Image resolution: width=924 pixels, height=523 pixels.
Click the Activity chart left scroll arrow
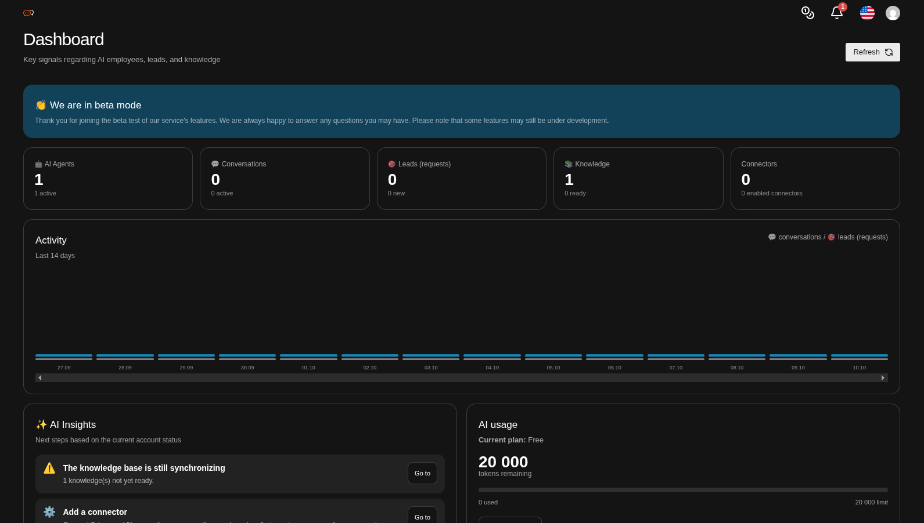click(39, 378)
